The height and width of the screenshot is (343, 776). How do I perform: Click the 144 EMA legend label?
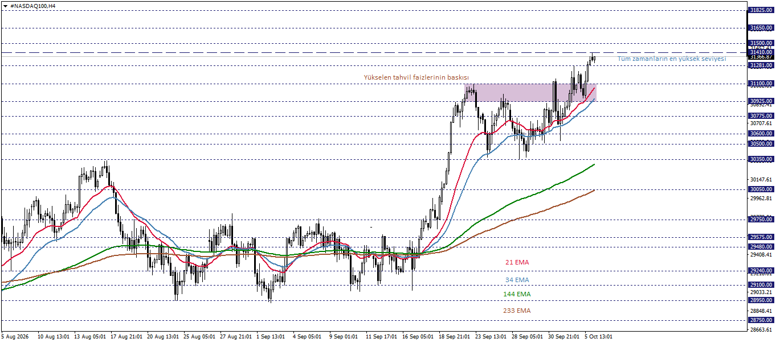tap(517, 294)
